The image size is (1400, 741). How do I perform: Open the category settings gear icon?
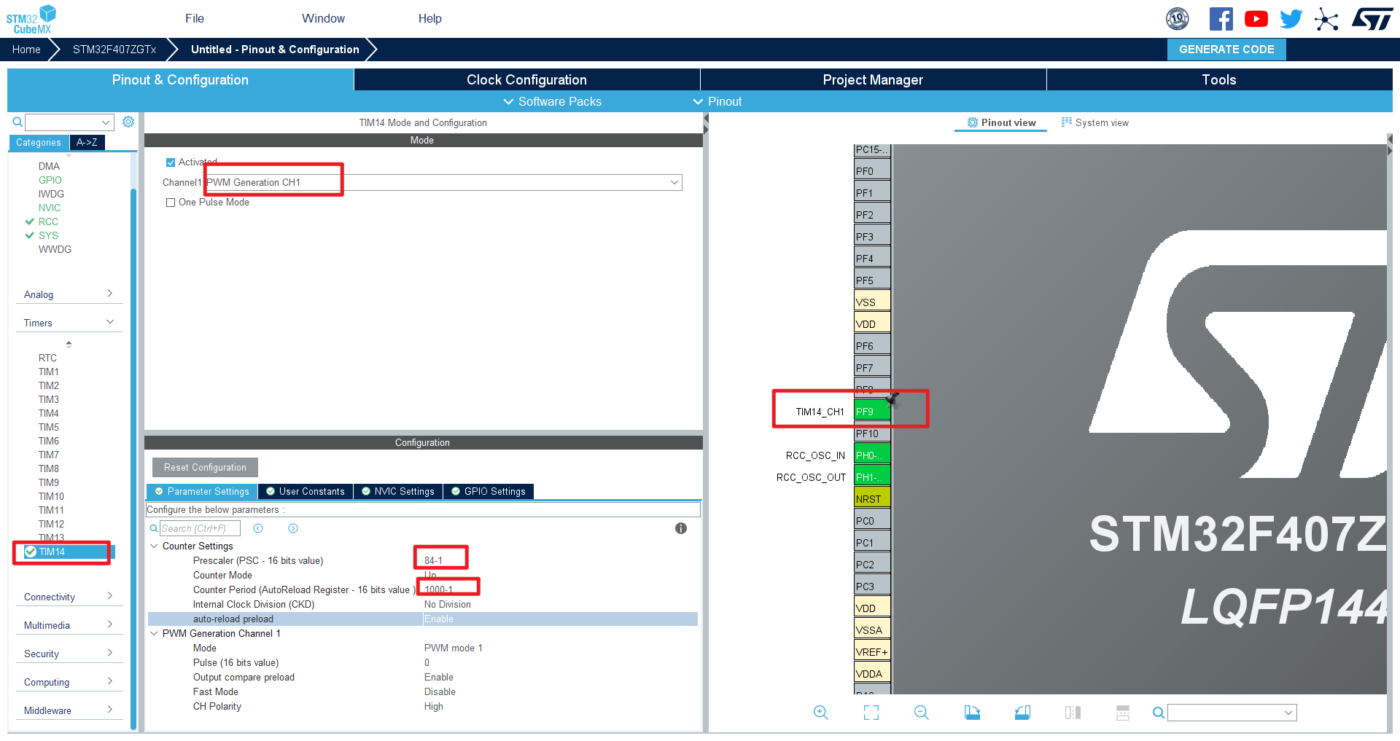(x=128, y=122)
